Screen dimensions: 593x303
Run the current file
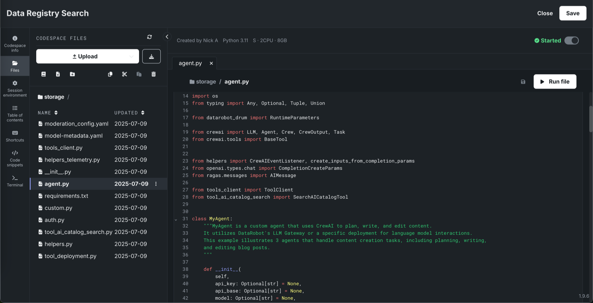[555, 82]
